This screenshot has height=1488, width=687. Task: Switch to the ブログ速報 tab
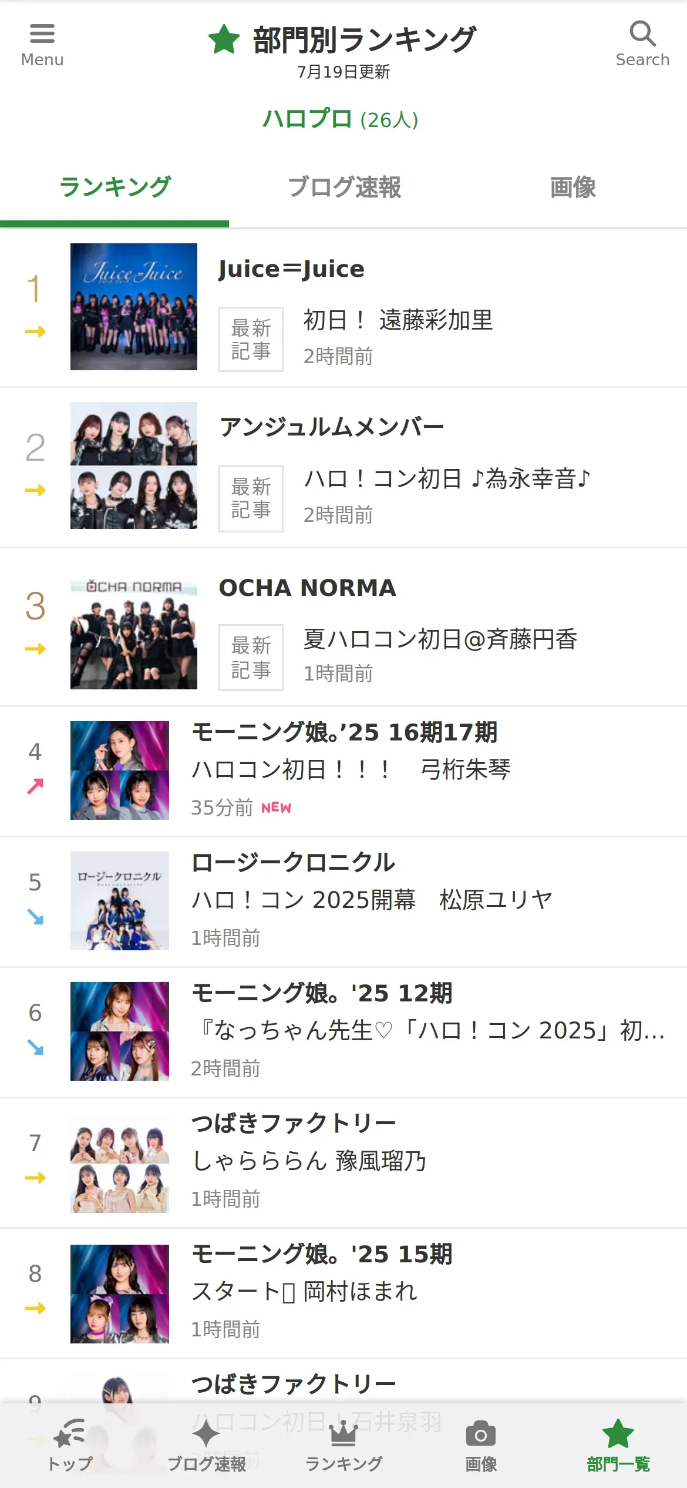point(344,187)
